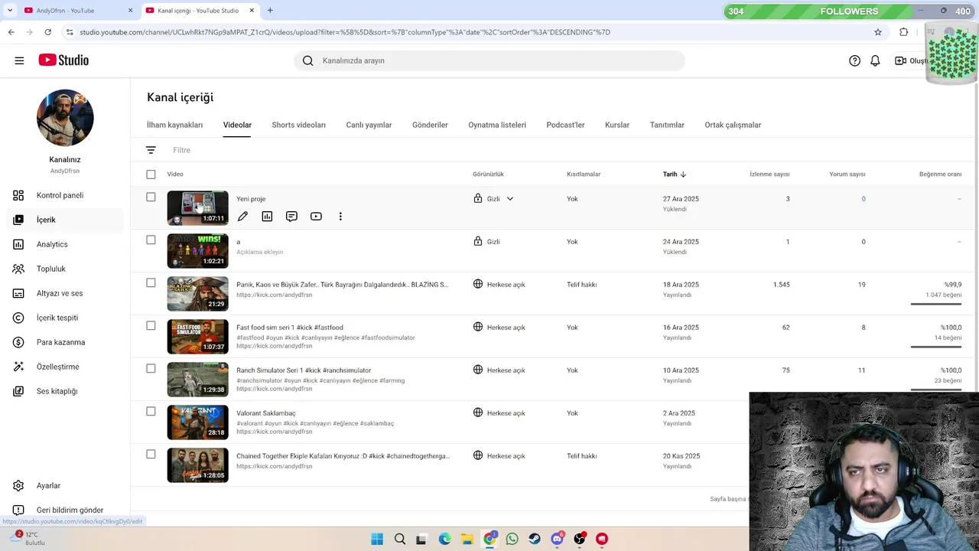Screen dimensions: 979x551
Task: Click the like ratio bar for BLAZING SAILS video
Action: pos(936,304)
